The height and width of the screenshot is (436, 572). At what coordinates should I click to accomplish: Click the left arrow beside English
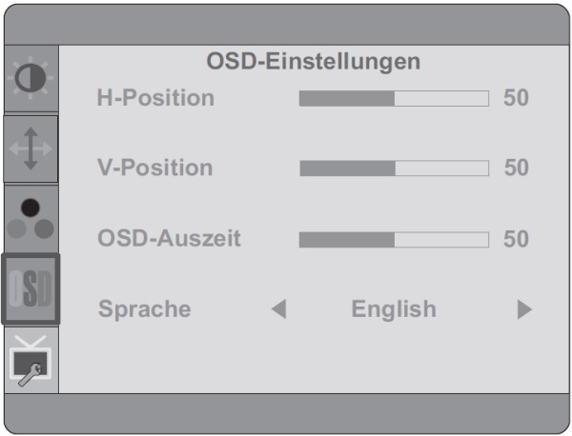[279, 309]
